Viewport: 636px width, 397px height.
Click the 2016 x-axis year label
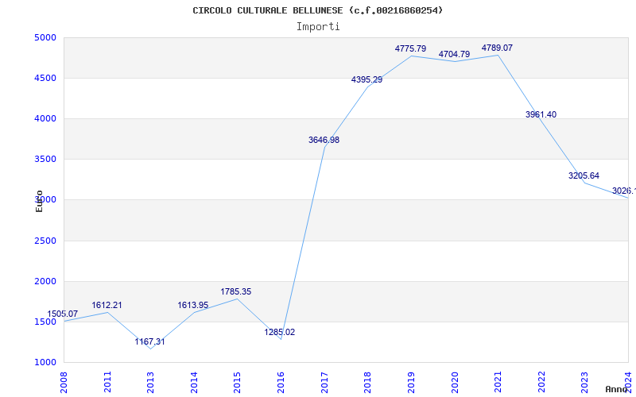(x=281, y=382)
